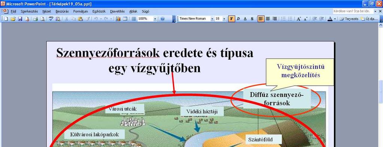
Task: Click the Undo arrow icon
Action: tap(96, 19)
